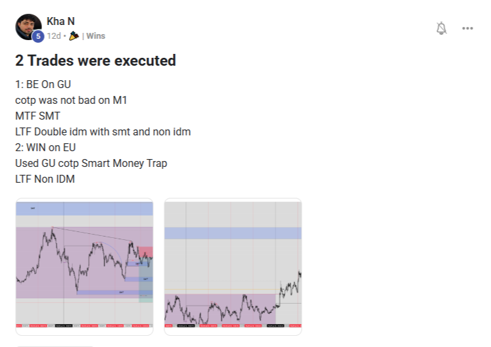Open the '2 Trades were executed' post title
The height and width of the screenshot is (347, 491).
pyautogui.click(x=95, y=60)
